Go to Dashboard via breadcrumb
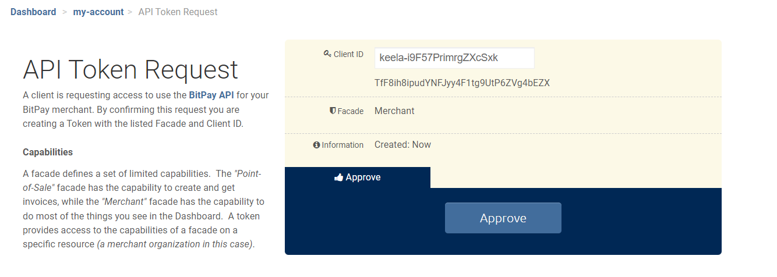This screenshot has width=777, height=277. pos(33,12)
